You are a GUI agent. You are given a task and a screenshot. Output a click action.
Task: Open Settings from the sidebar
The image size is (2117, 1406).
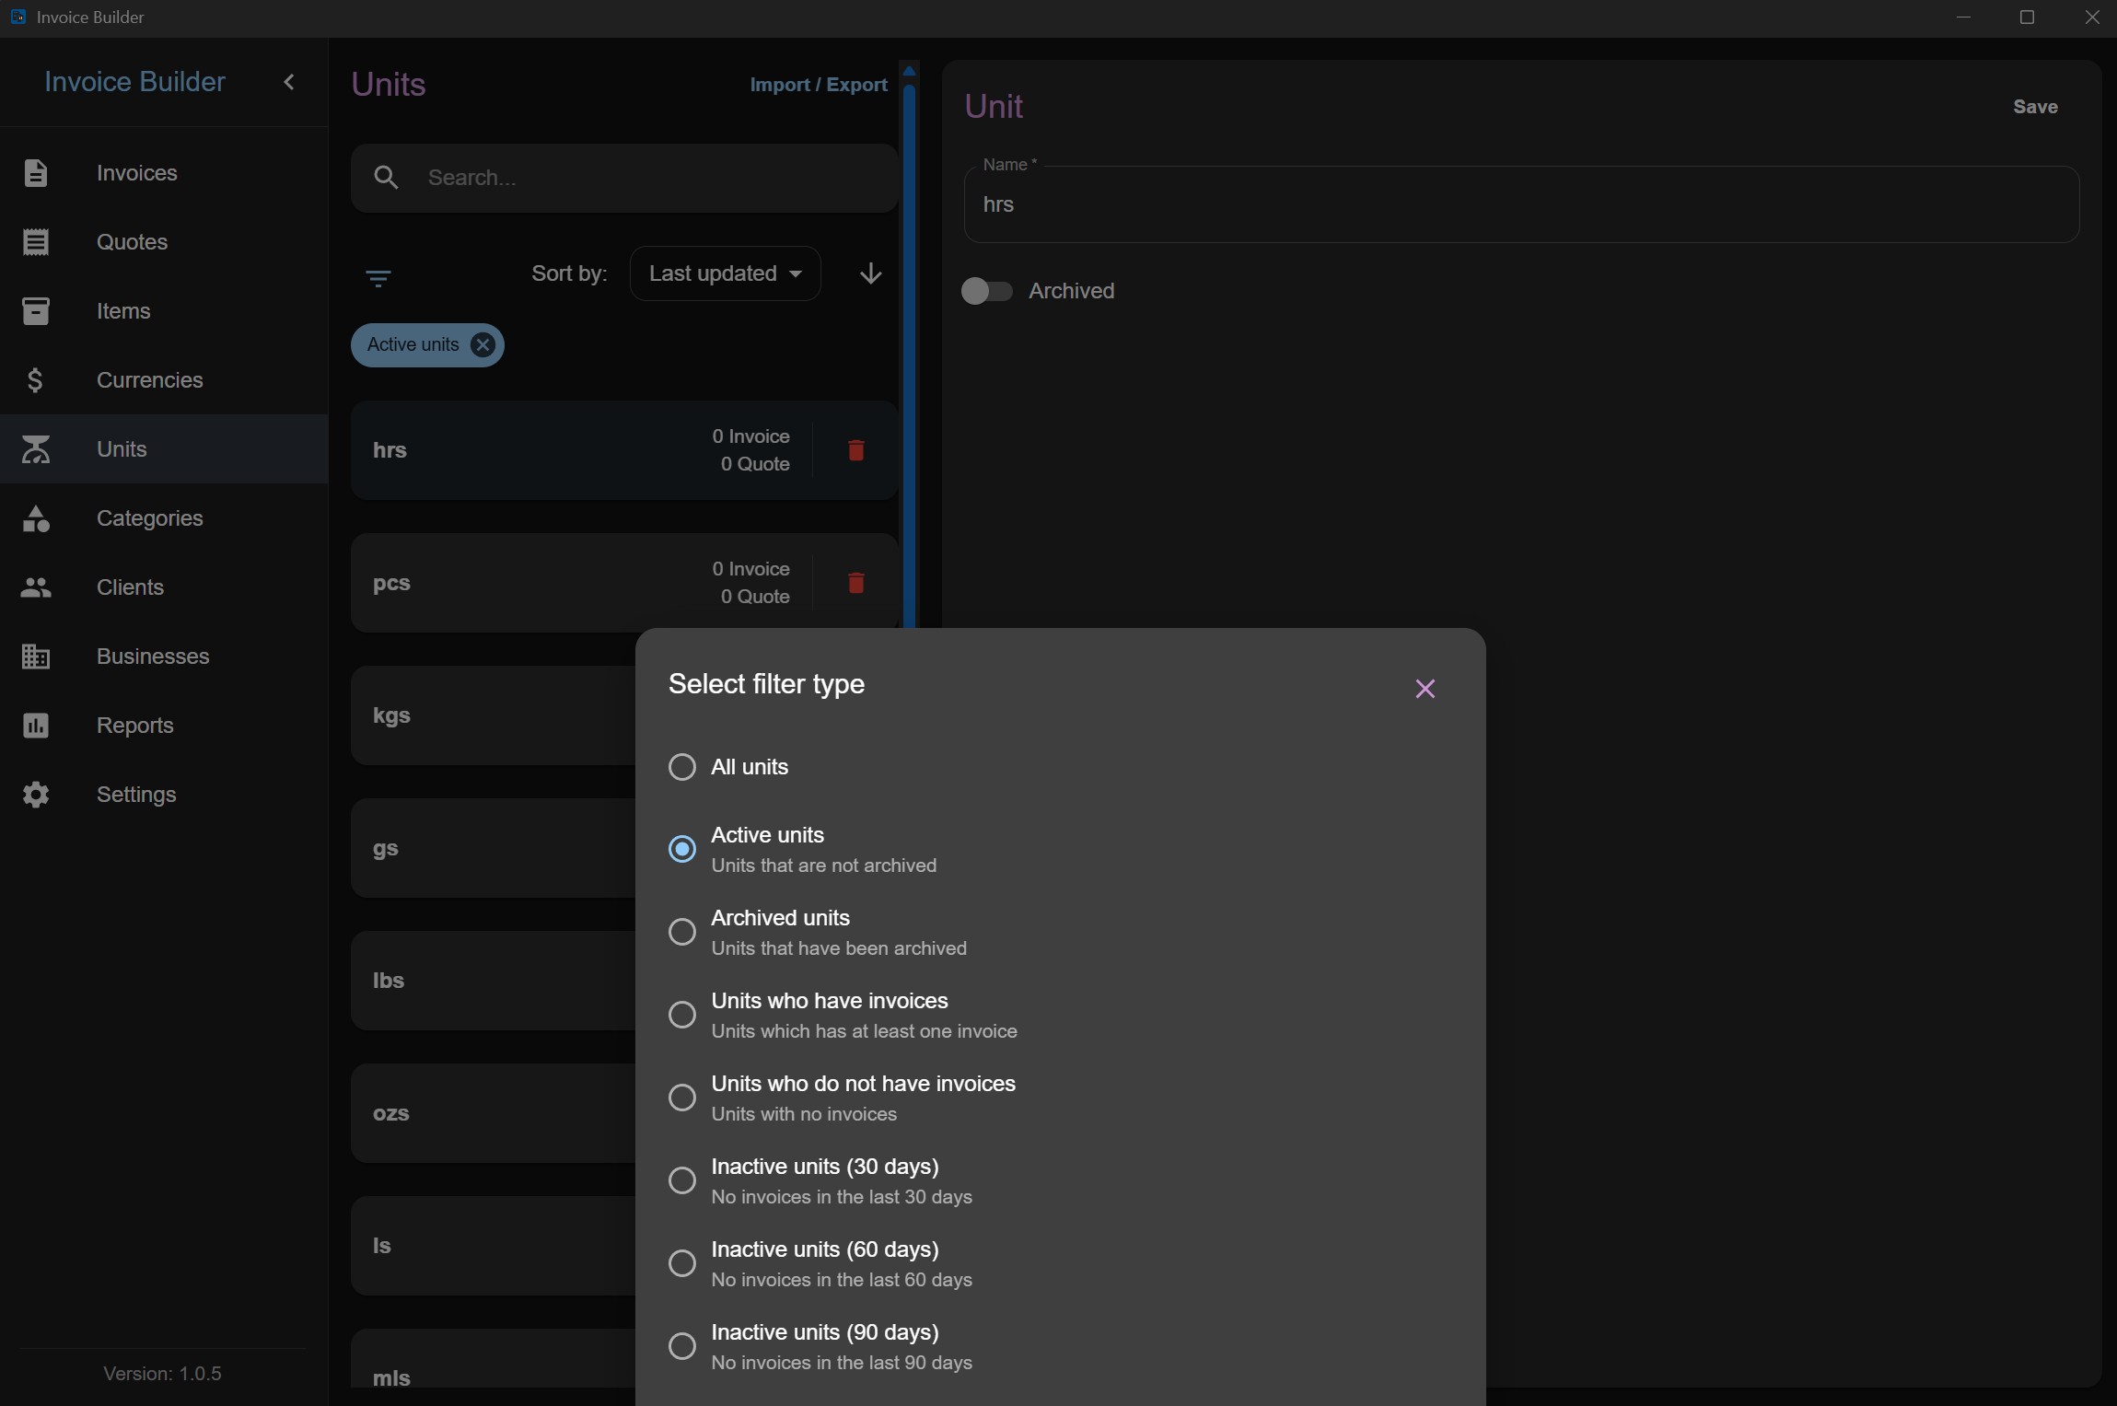point(164,794)
